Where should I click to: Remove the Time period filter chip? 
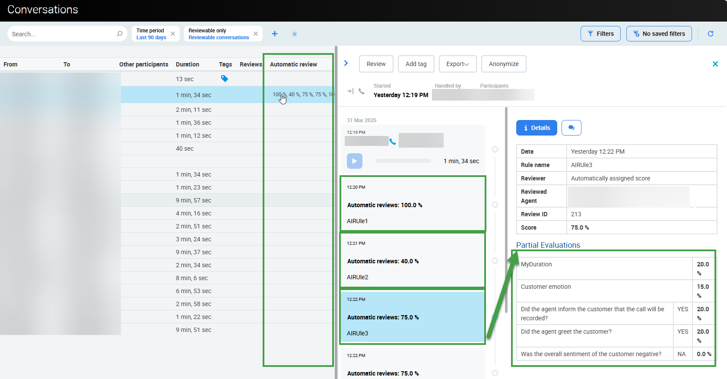point(173,34)
